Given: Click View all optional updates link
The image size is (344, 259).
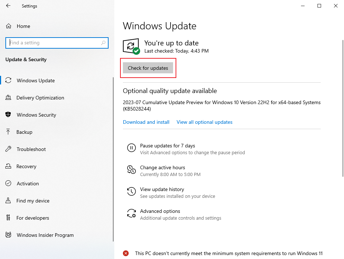Looking at the screenshot, I should click(x=205, y=122).
